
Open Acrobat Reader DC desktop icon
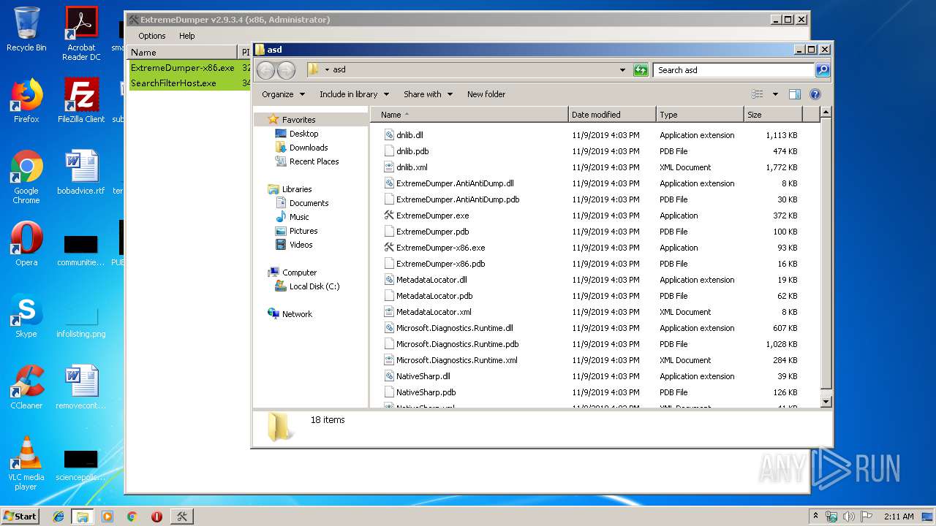tap(81, 34)
